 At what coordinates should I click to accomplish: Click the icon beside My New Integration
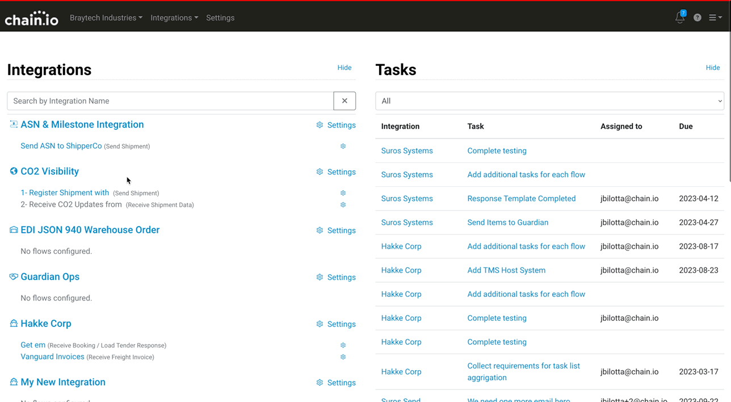pos(14,382)
